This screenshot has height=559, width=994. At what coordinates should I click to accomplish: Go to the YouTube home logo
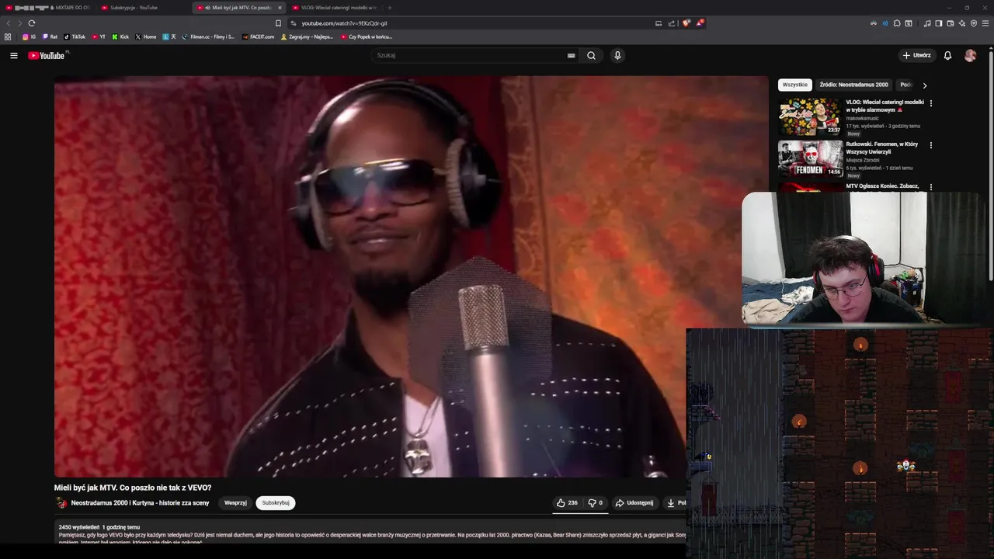(x=48, y=55)
